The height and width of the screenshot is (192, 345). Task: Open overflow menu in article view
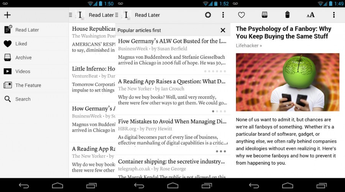click(334, 15)
